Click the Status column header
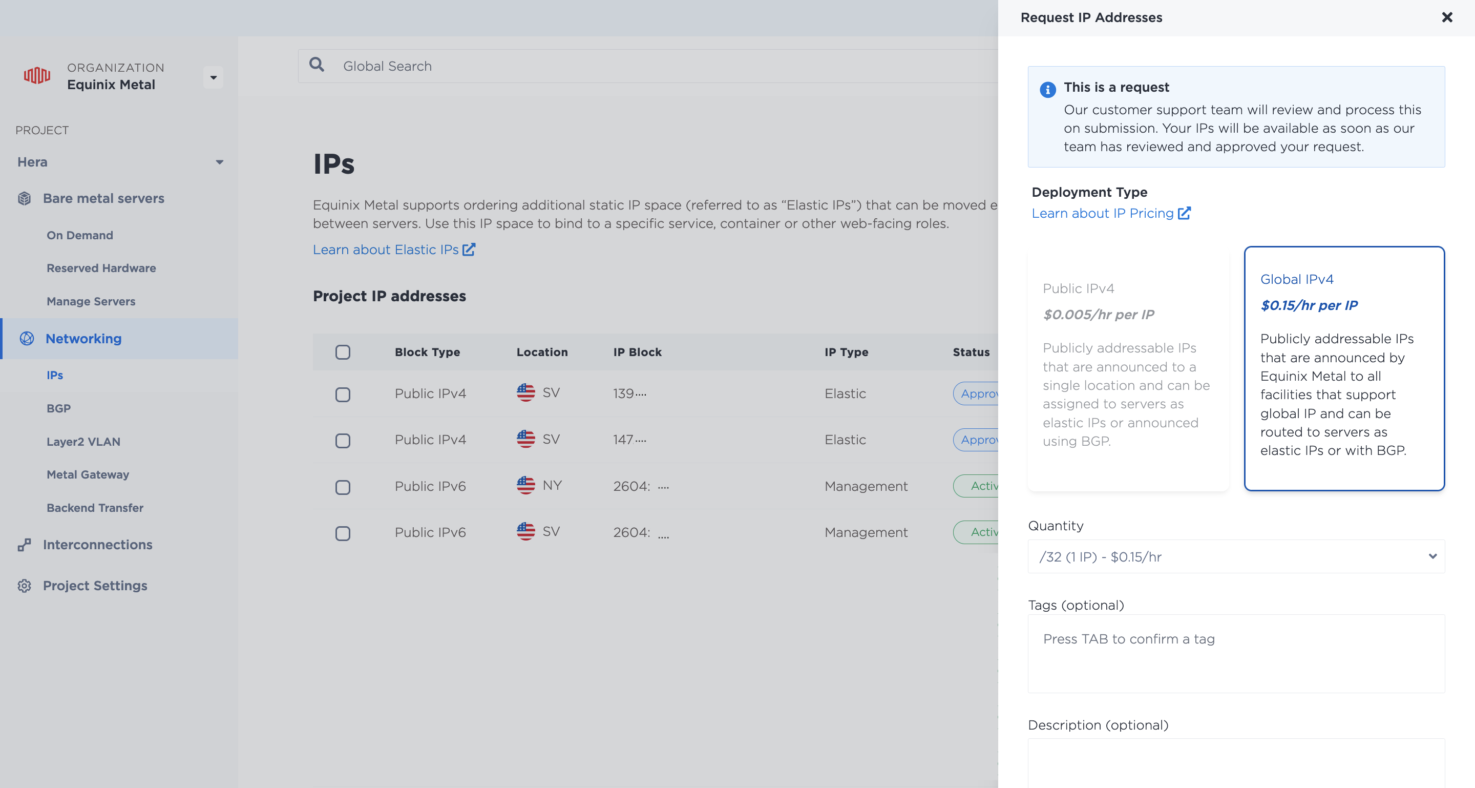This screenshot has height=788, width=1475. (x=971, y=352)
